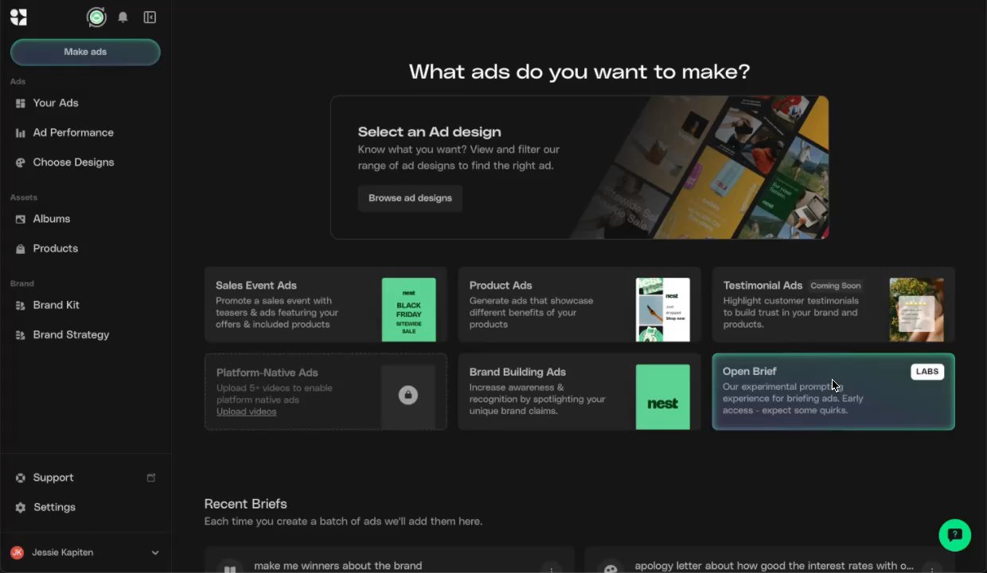Click the Products bag icon

pos(21,249)
